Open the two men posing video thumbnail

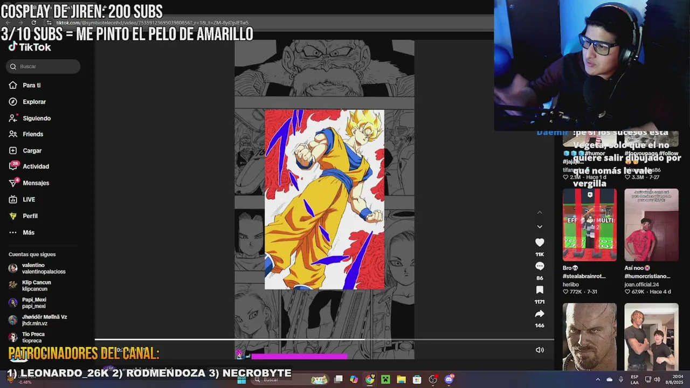coord(651,337)
